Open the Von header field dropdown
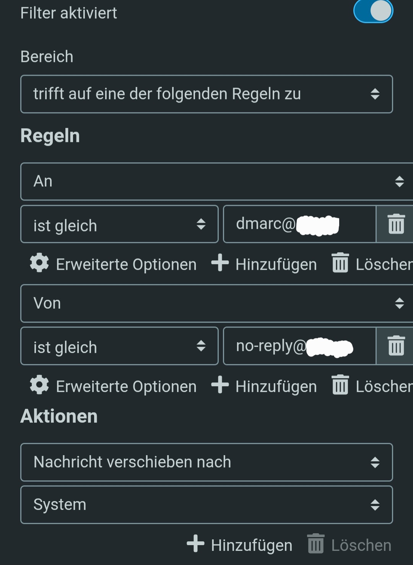Viewport: 413px width, 565px height. click(x=216, y=303)
